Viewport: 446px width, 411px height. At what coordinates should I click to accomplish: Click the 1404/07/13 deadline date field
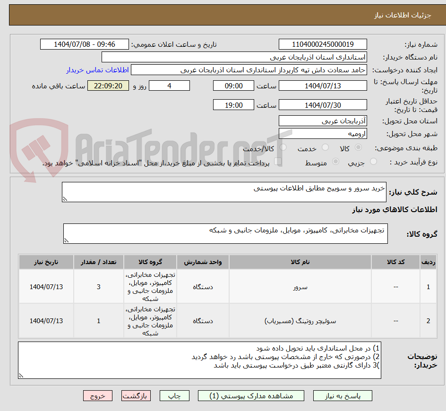pyautogui.click(x=323, y=86)
